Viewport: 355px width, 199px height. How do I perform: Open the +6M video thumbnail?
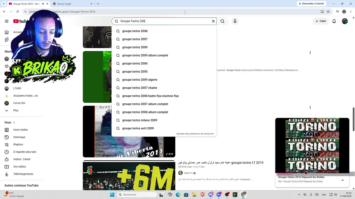click(x=129, y=176)
